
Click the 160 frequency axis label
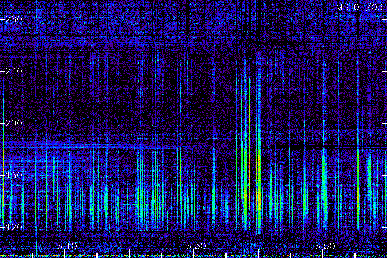[14, 175]
